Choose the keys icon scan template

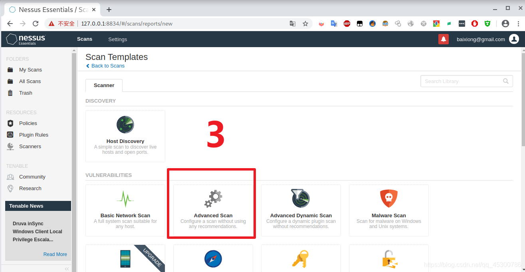(x=301, y=258)
